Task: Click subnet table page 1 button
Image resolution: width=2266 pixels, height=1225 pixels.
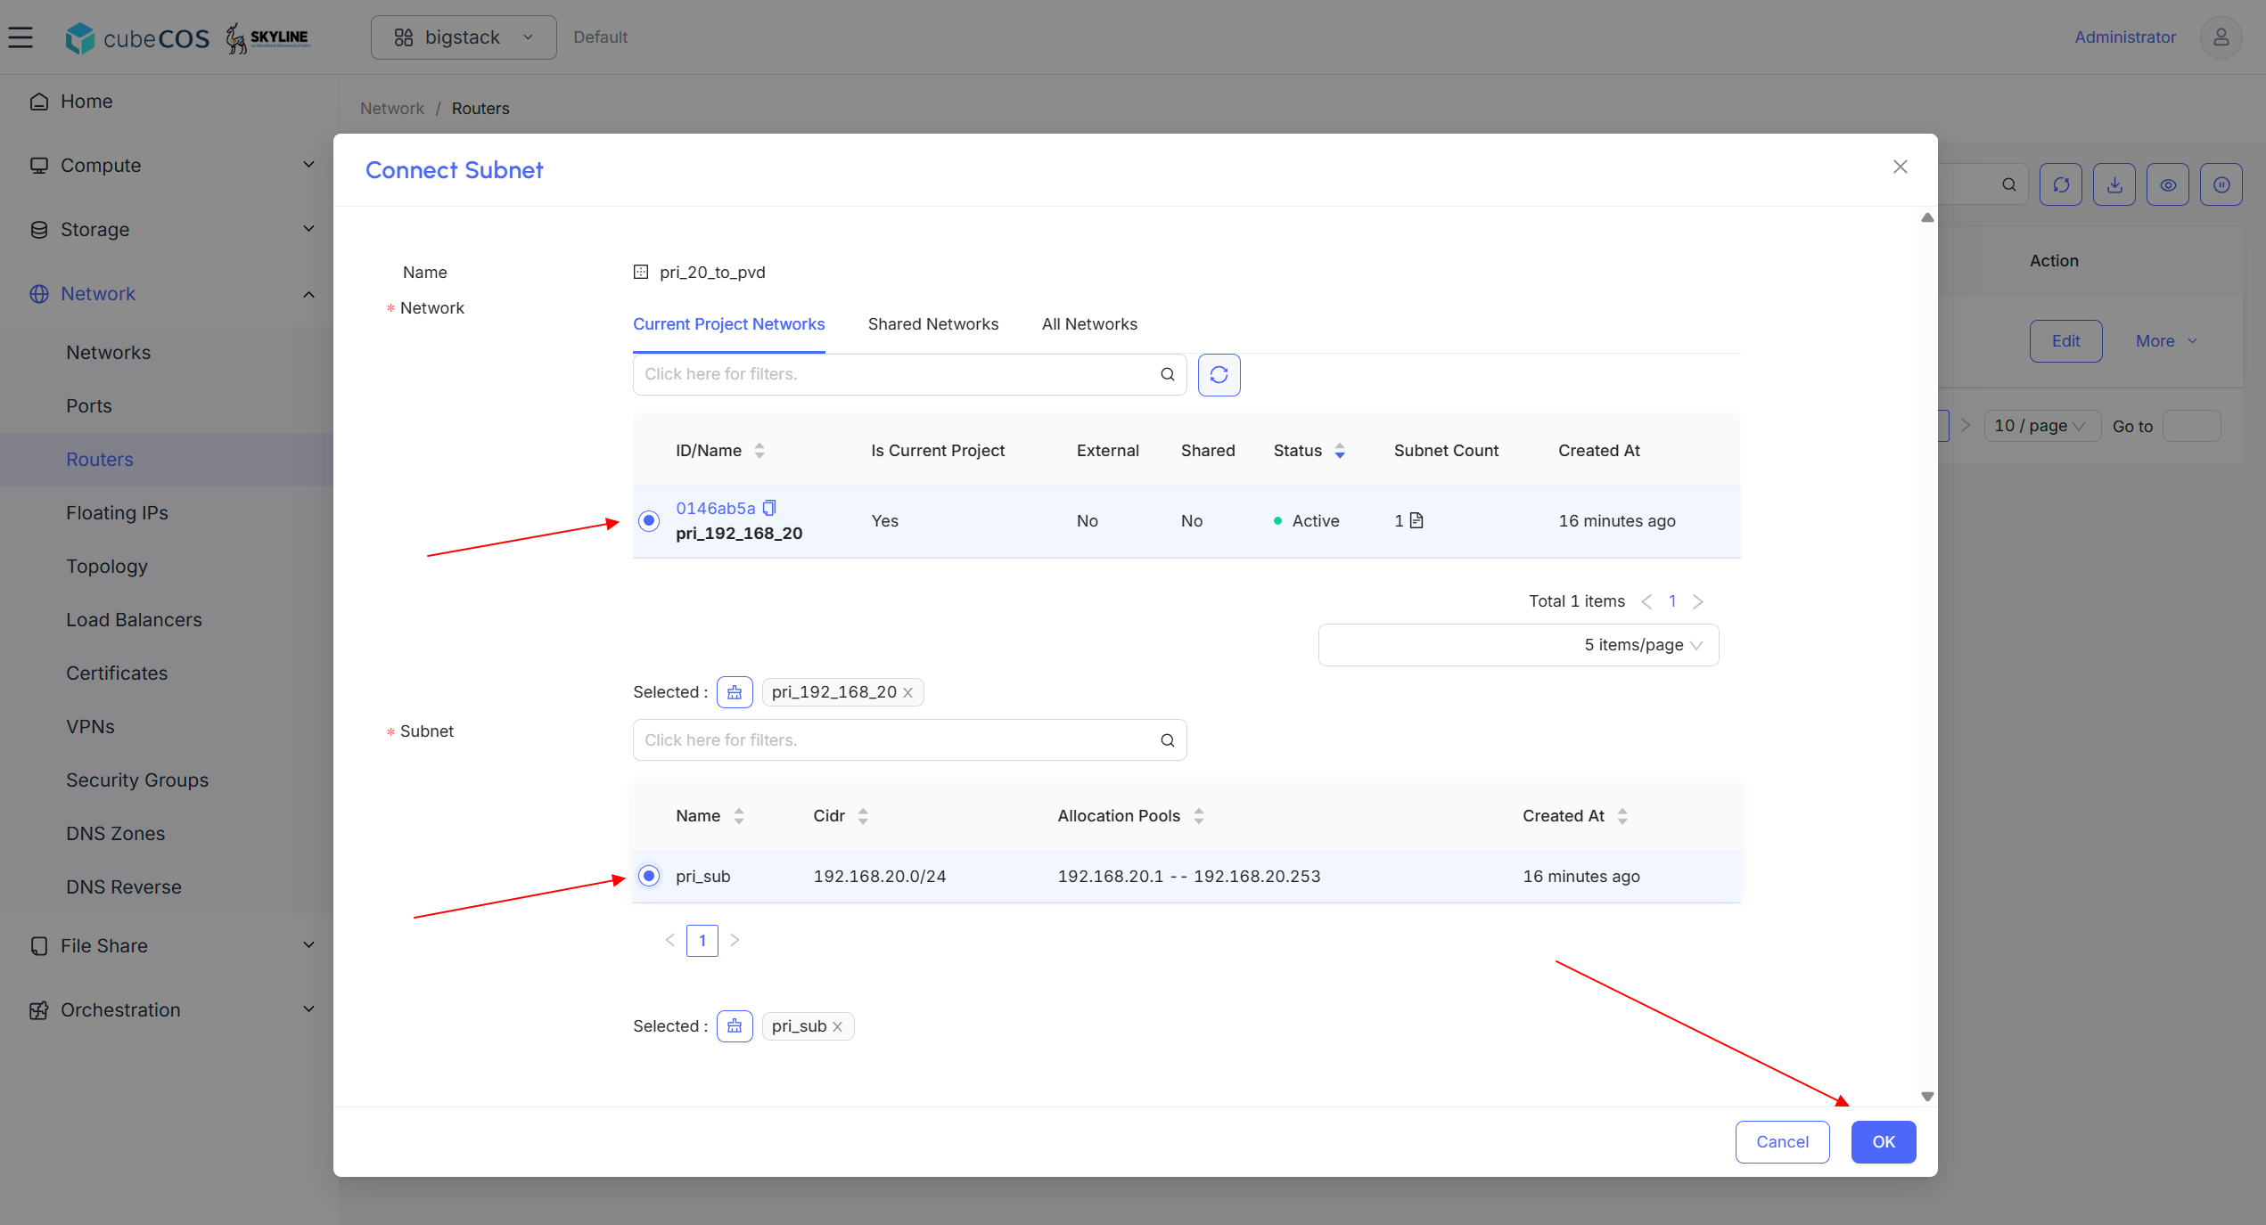Action: 702,941
